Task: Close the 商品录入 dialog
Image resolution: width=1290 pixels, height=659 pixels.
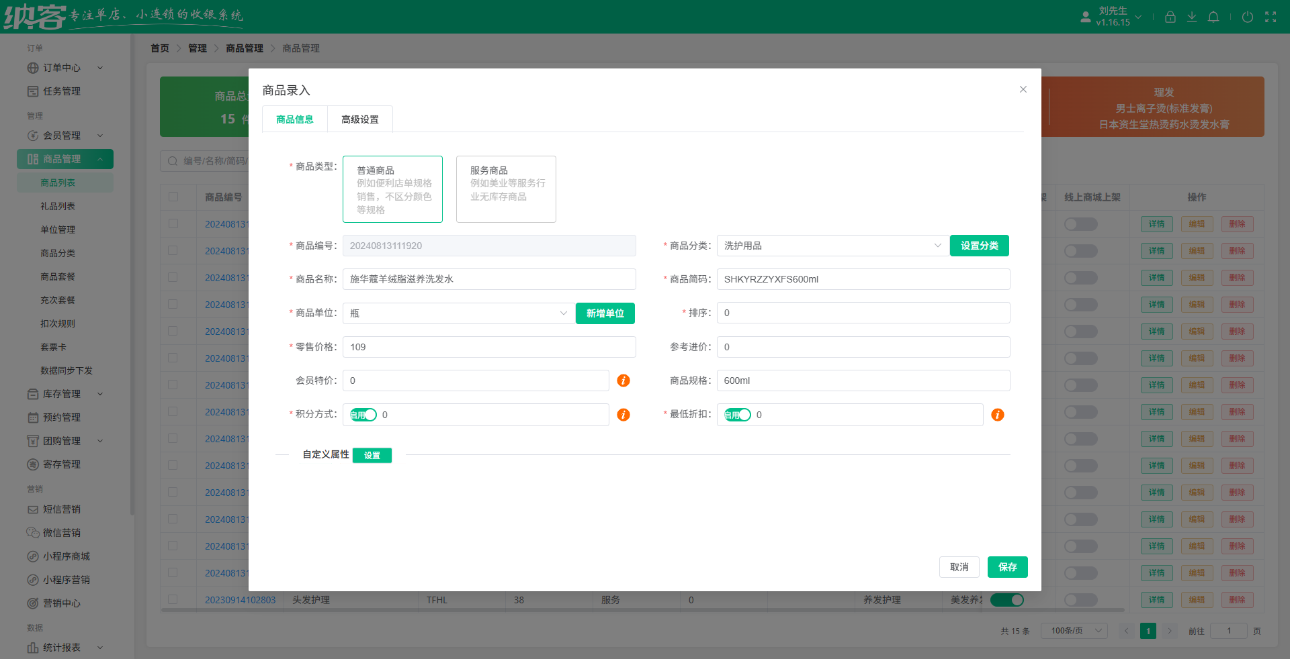Action: pos(1023,89)
